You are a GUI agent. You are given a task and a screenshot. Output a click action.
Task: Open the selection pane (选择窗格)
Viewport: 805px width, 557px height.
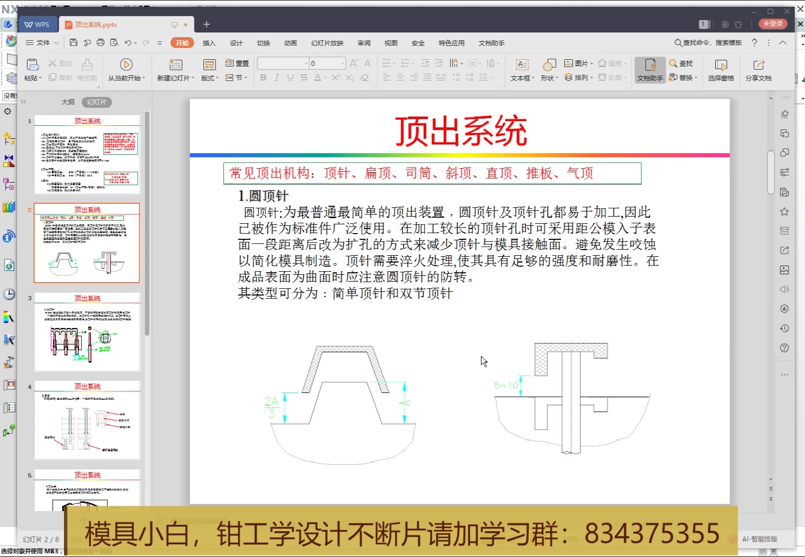pyautogui.click(x=721, y=70)
